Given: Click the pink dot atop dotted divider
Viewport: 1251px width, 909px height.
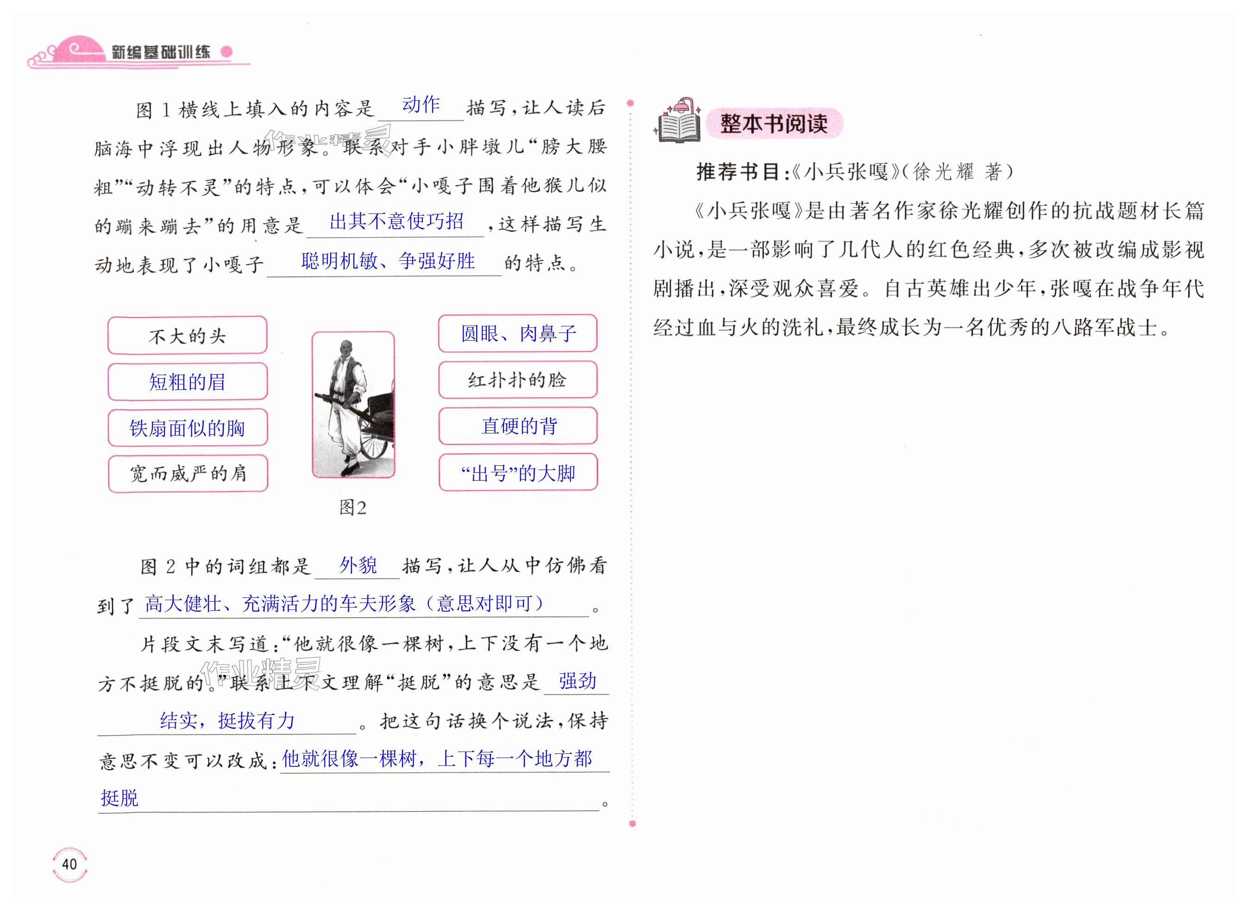Looking at the screenshot, I should [x=630, y=103].
